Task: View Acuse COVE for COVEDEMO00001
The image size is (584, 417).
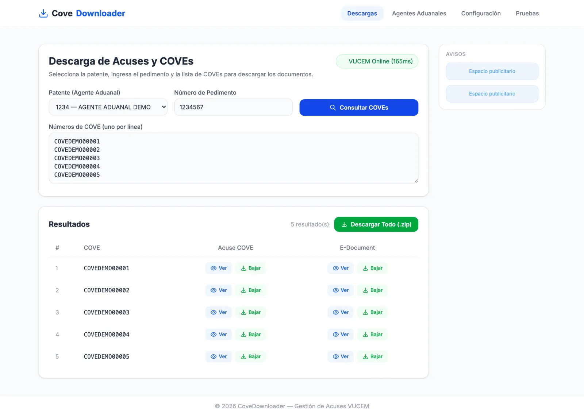Action: click(219, 268)
